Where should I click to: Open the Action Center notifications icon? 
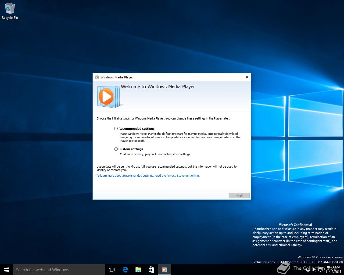click(x=321, y=270)
